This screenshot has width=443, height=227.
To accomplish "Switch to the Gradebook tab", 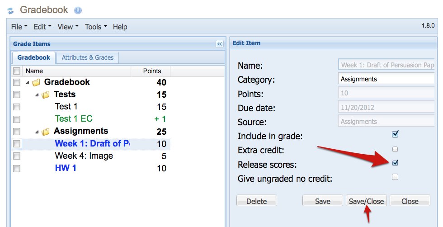I will pyautogui.click(x=33, y=57).
